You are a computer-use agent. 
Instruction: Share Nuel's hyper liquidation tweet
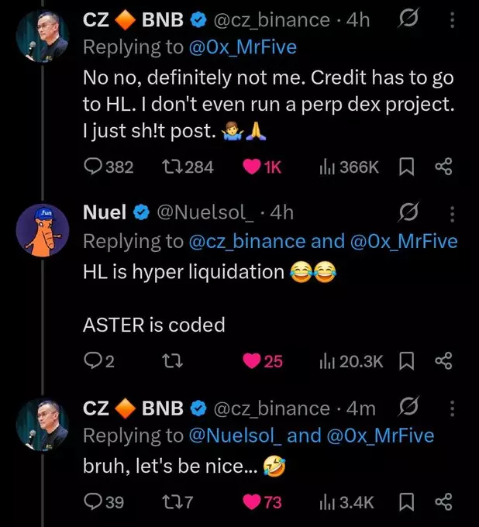(443, 360)
